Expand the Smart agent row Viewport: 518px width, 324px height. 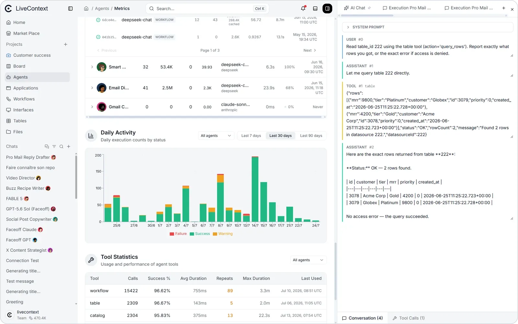tap(92, 67)
